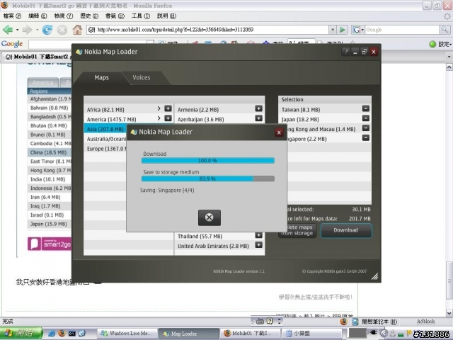The height and width of the screenshot is (340, 453).
Task: Click Internet Explorer quick launch icon
Action: tap(52, 334)
